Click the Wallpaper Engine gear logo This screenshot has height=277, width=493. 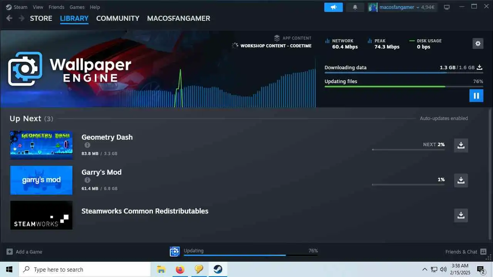pos(25,69)
